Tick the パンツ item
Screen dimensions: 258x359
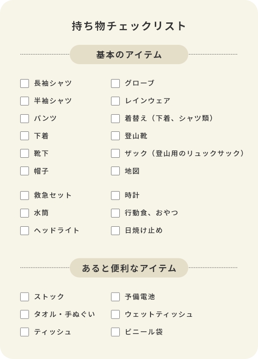click(24, 118)
